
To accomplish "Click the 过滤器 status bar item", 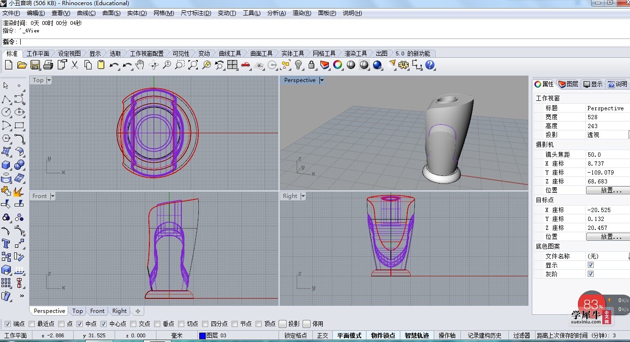I will tap(521, 335).
